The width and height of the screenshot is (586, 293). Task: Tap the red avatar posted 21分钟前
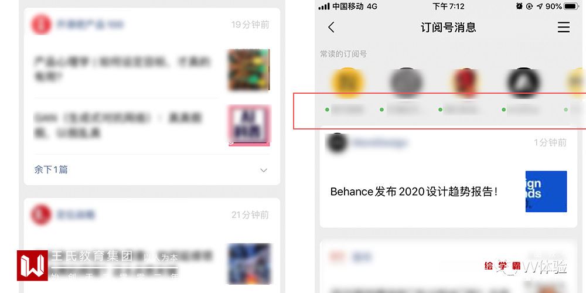pyautogui.click(x=41, y=214)
